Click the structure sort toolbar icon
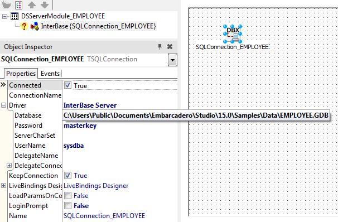The image size is (338, 222). tap(19, 5)
